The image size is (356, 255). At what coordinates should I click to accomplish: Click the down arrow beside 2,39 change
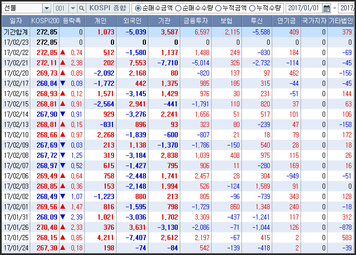[x=63, y=217]
